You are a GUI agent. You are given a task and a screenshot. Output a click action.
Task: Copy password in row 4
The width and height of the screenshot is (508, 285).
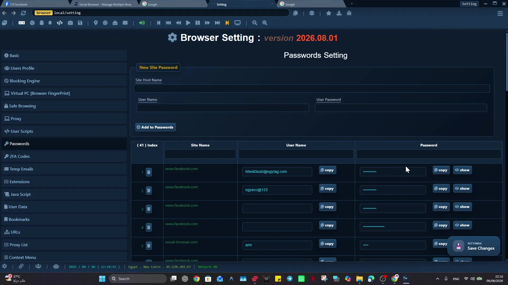coord(441,225)
